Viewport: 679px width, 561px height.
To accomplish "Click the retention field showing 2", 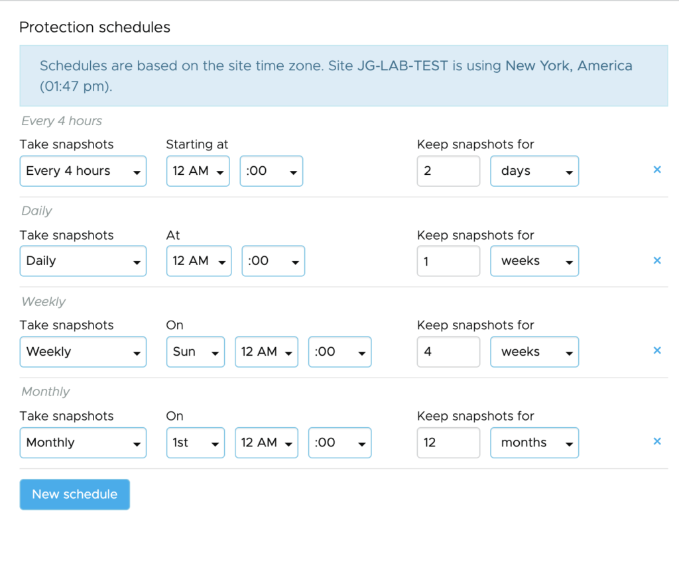I will pyautogui.click(x=449, y=171).
